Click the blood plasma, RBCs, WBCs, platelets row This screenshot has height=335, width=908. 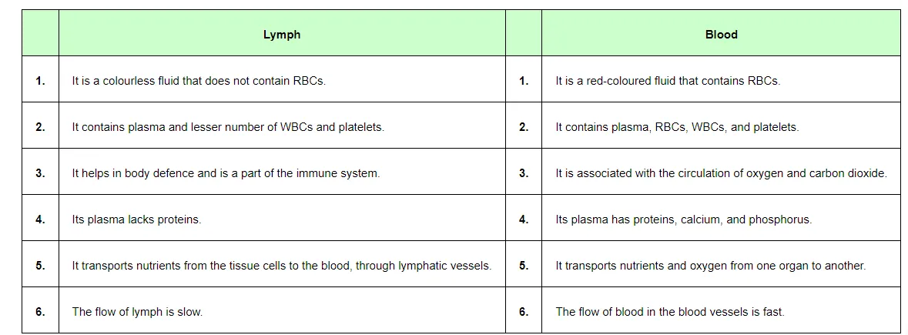(x=677, y=127)
